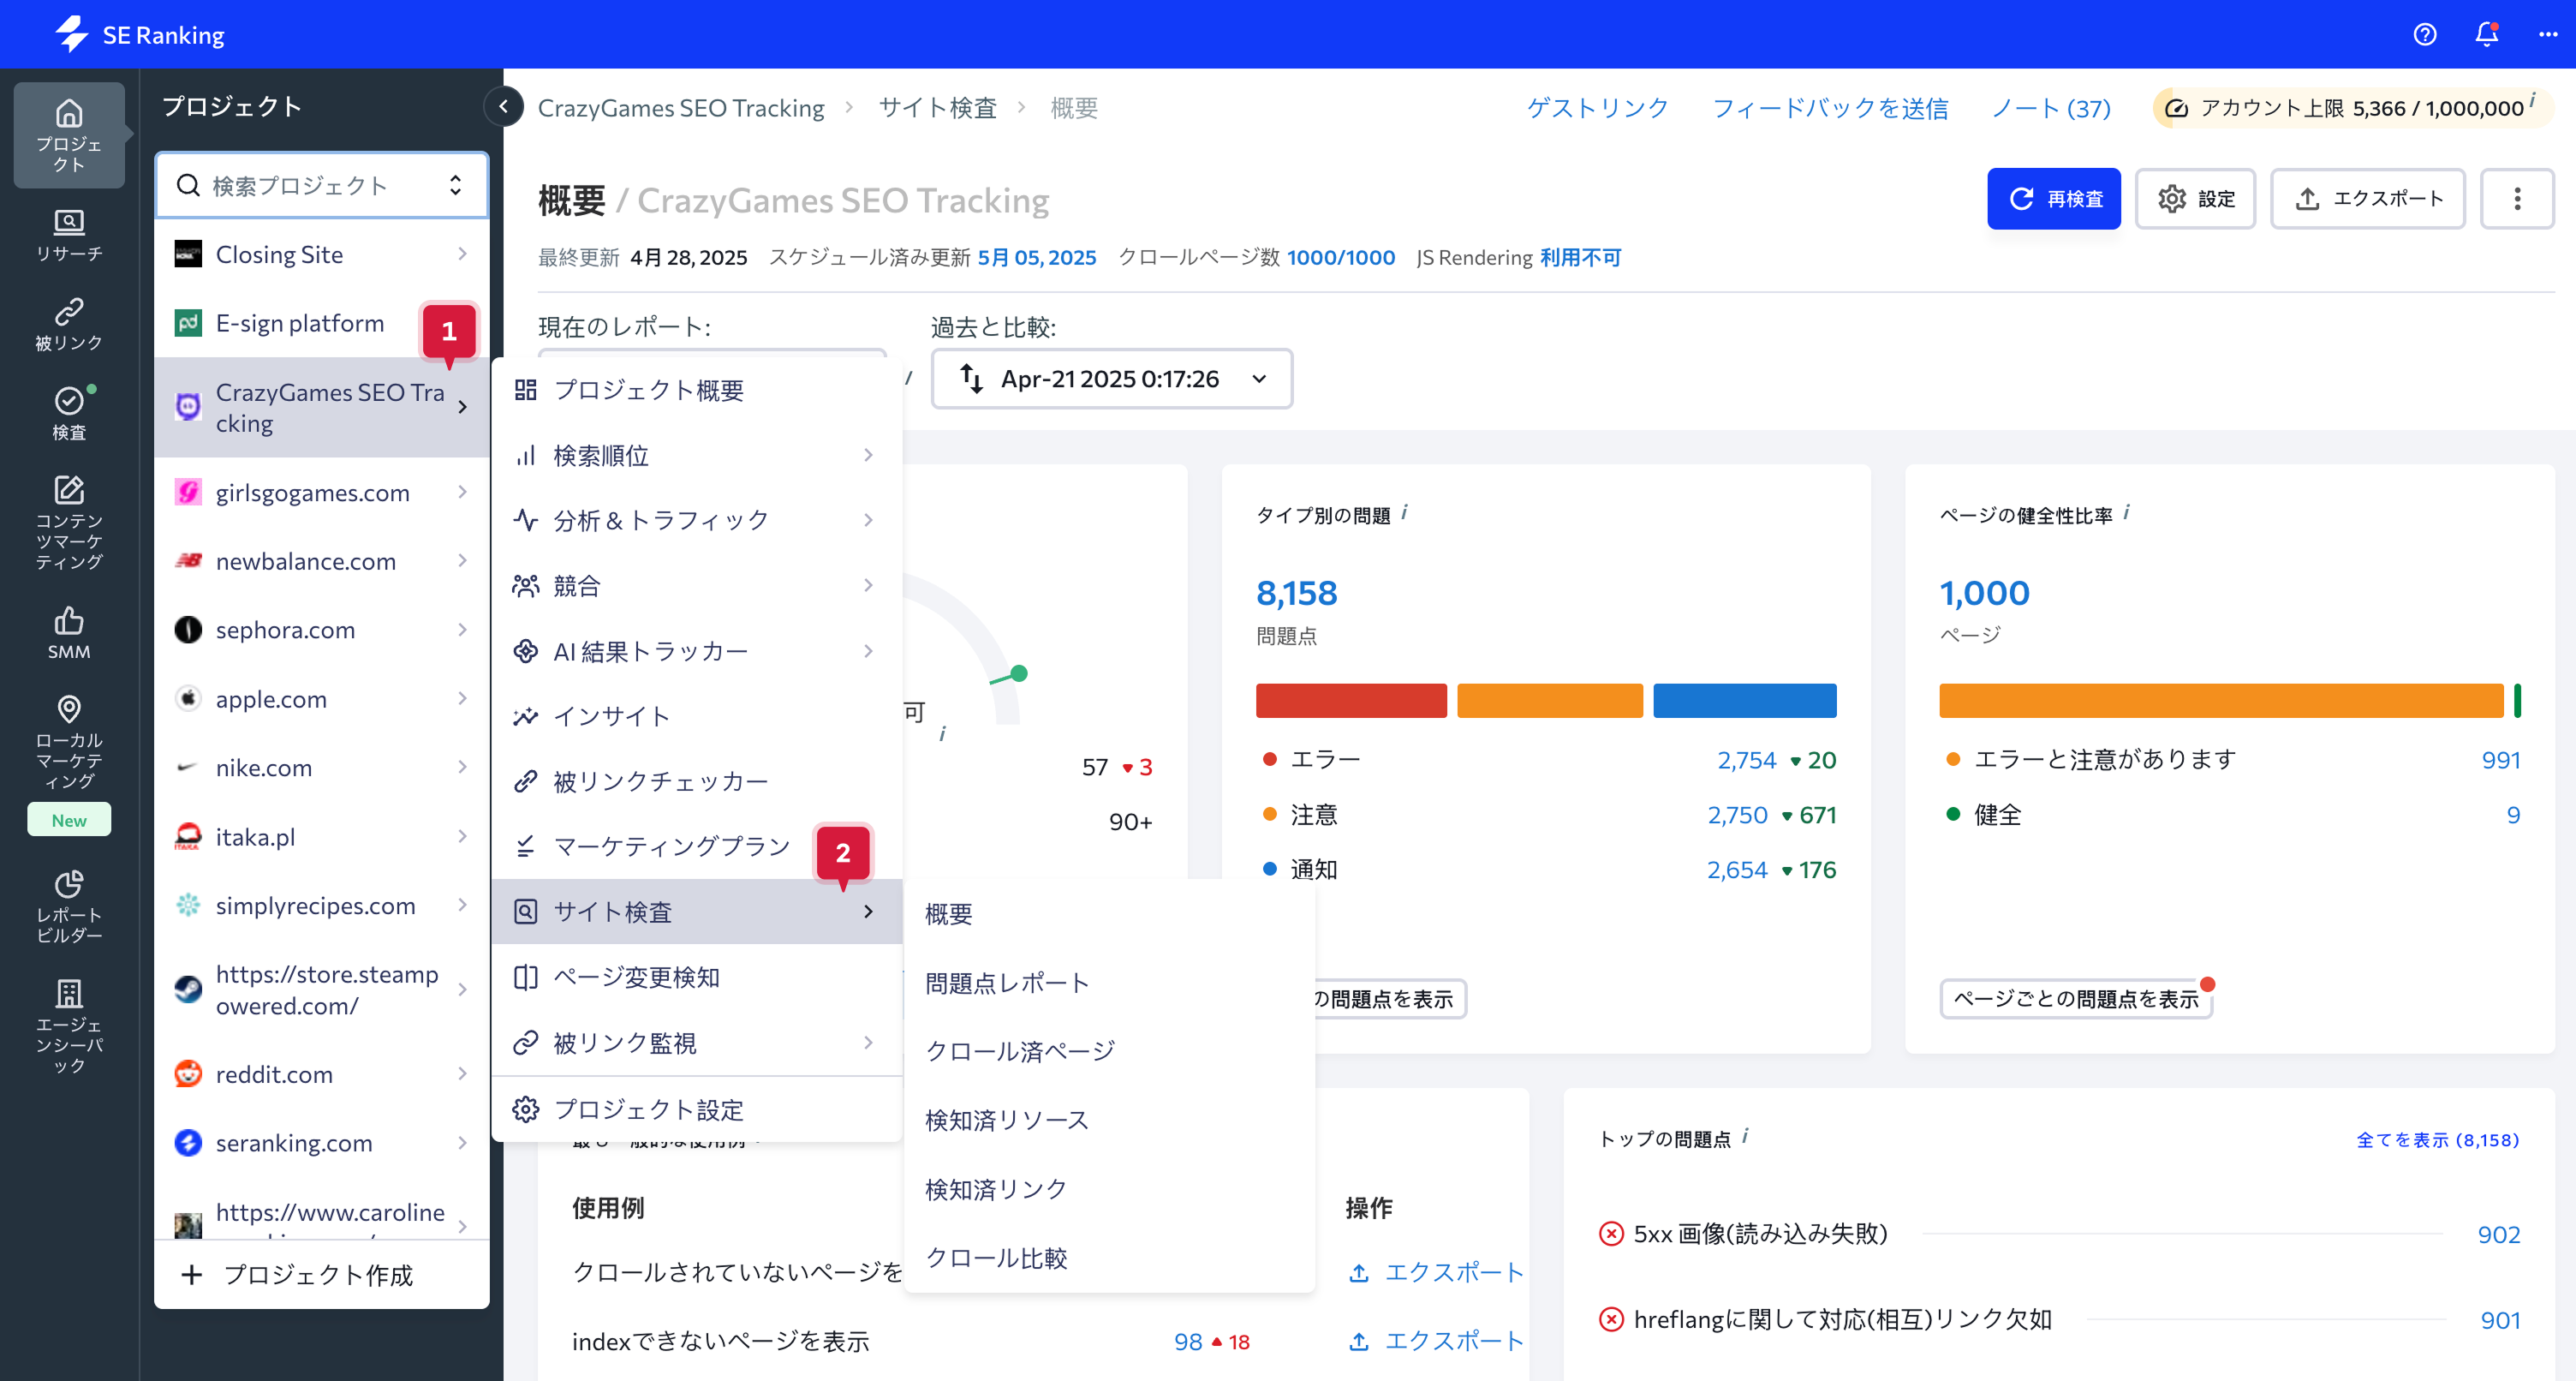Click the orange 注意 bar segment
This screenshot has height=1381, width=2576.
tap(1549, 701)
